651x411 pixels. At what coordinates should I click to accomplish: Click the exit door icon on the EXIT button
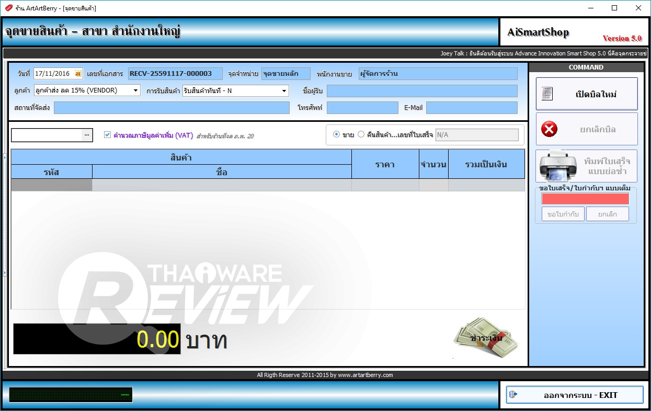tap(514, 395)
